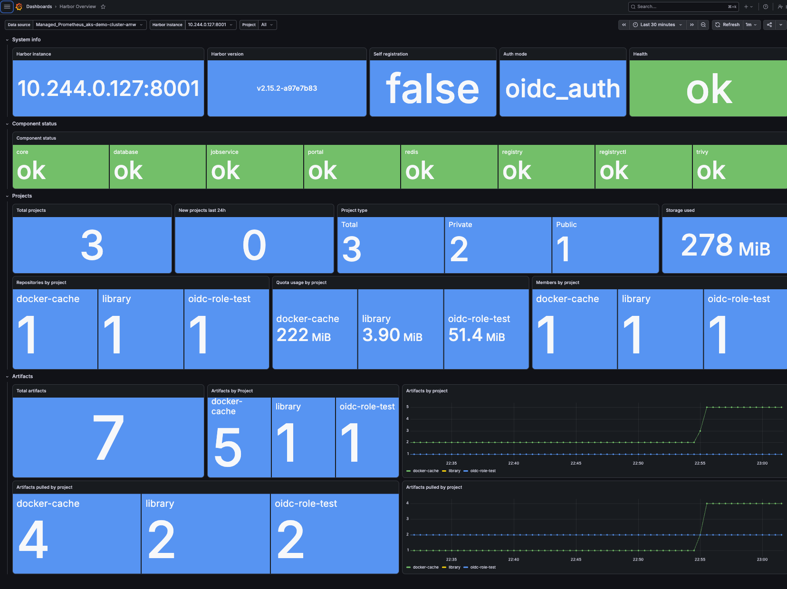
Task: Click the share dashboard icon
Action: click(x=769, y=25)
